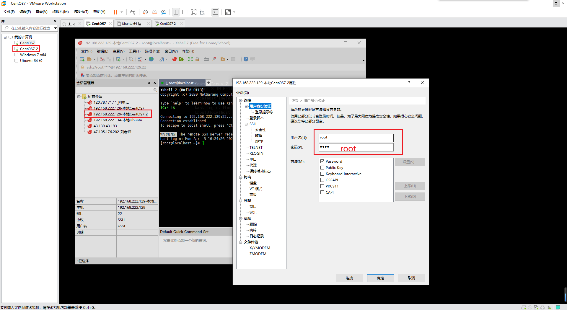Check the GSSAPI method

tap(322, 180)
